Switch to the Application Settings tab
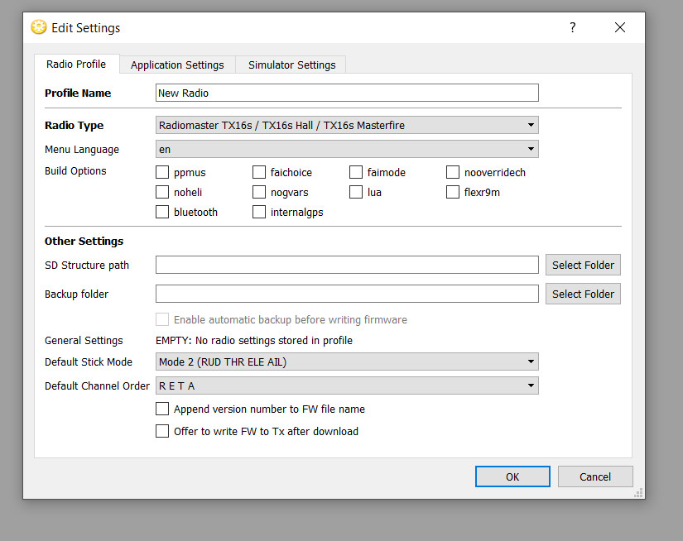 point(177,65)
